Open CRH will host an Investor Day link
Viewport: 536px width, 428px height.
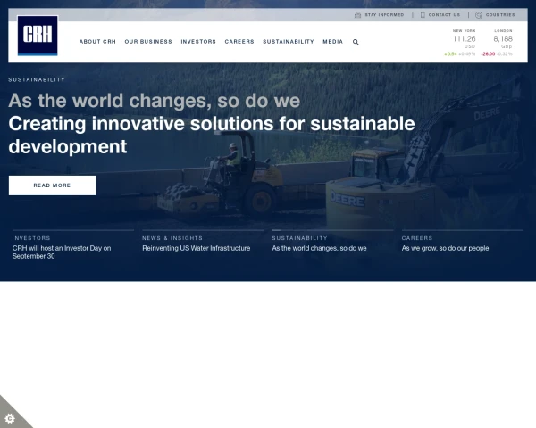(62, 251)
